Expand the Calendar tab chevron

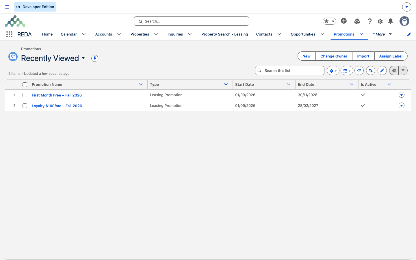[x=84, y=34]
